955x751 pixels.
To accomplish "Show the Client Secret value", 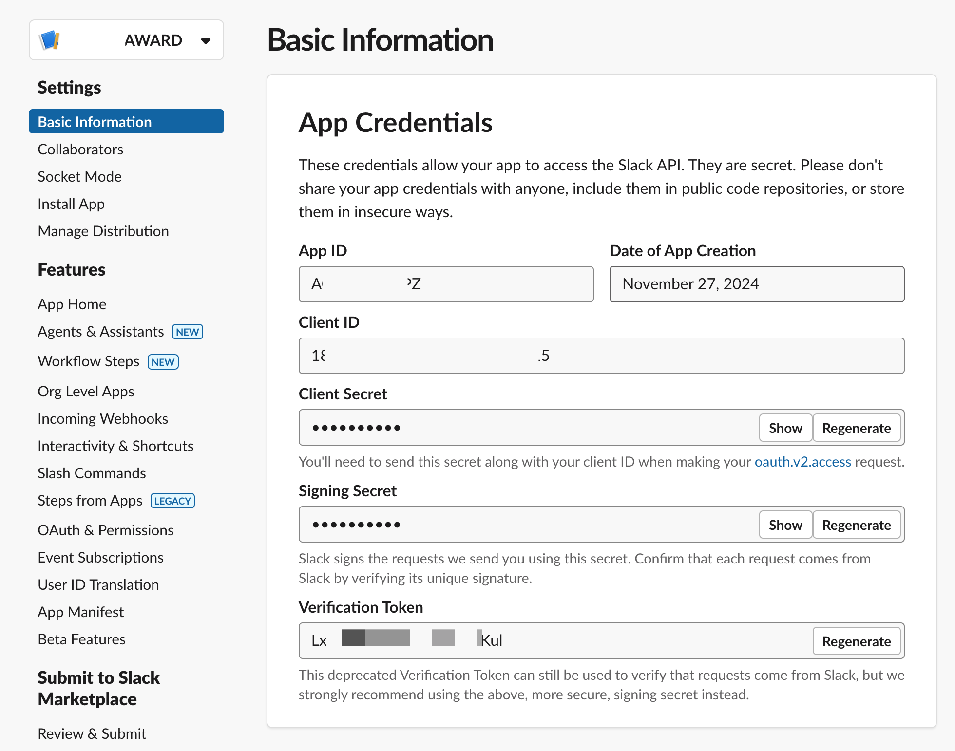I will (785, 428).
